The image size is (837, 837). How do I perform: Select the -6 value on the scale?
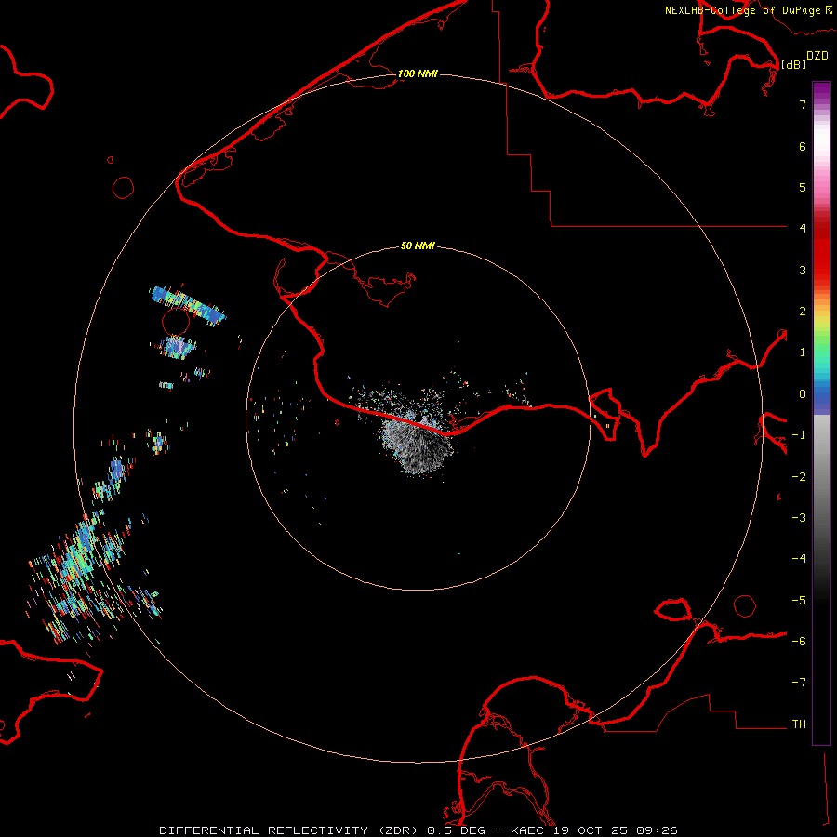tap(799, 642)
